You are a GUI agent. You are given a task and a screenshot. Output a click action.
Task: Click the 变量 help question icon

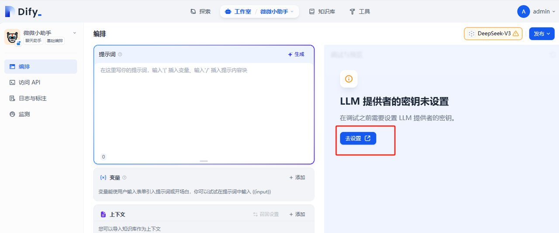(x=124, y=178)
